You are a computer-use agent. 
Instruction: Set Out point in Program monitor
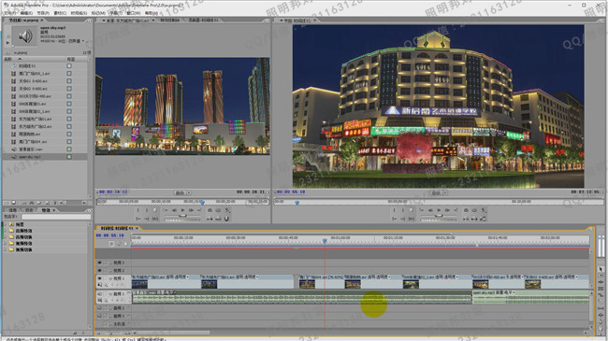[403, 210]
